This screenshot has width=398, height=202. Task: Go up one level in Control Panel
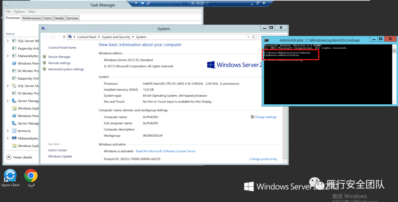(x=64, y=37)
